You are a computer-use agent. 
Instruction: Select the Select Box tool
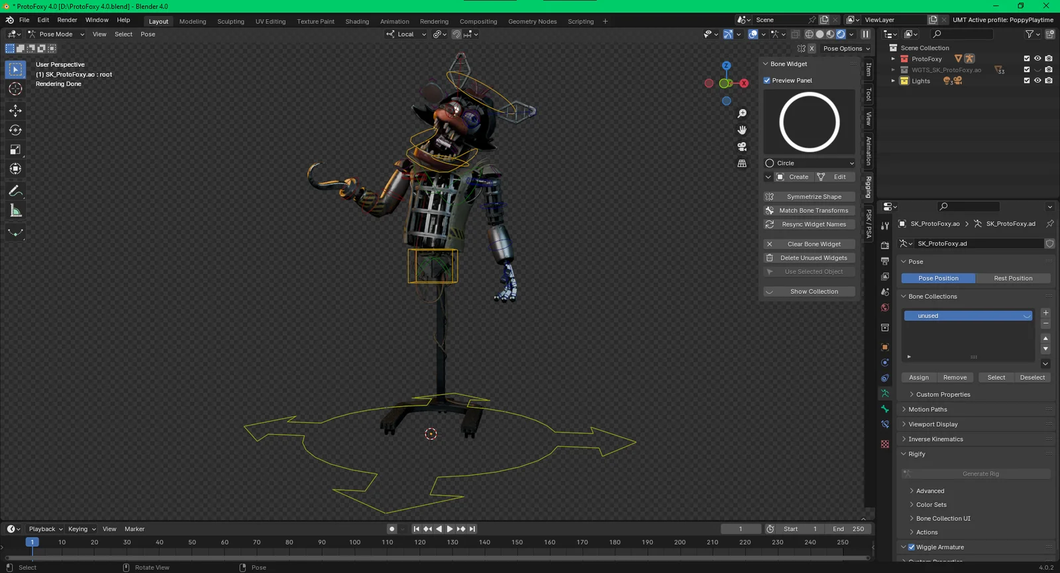[15, 69]
